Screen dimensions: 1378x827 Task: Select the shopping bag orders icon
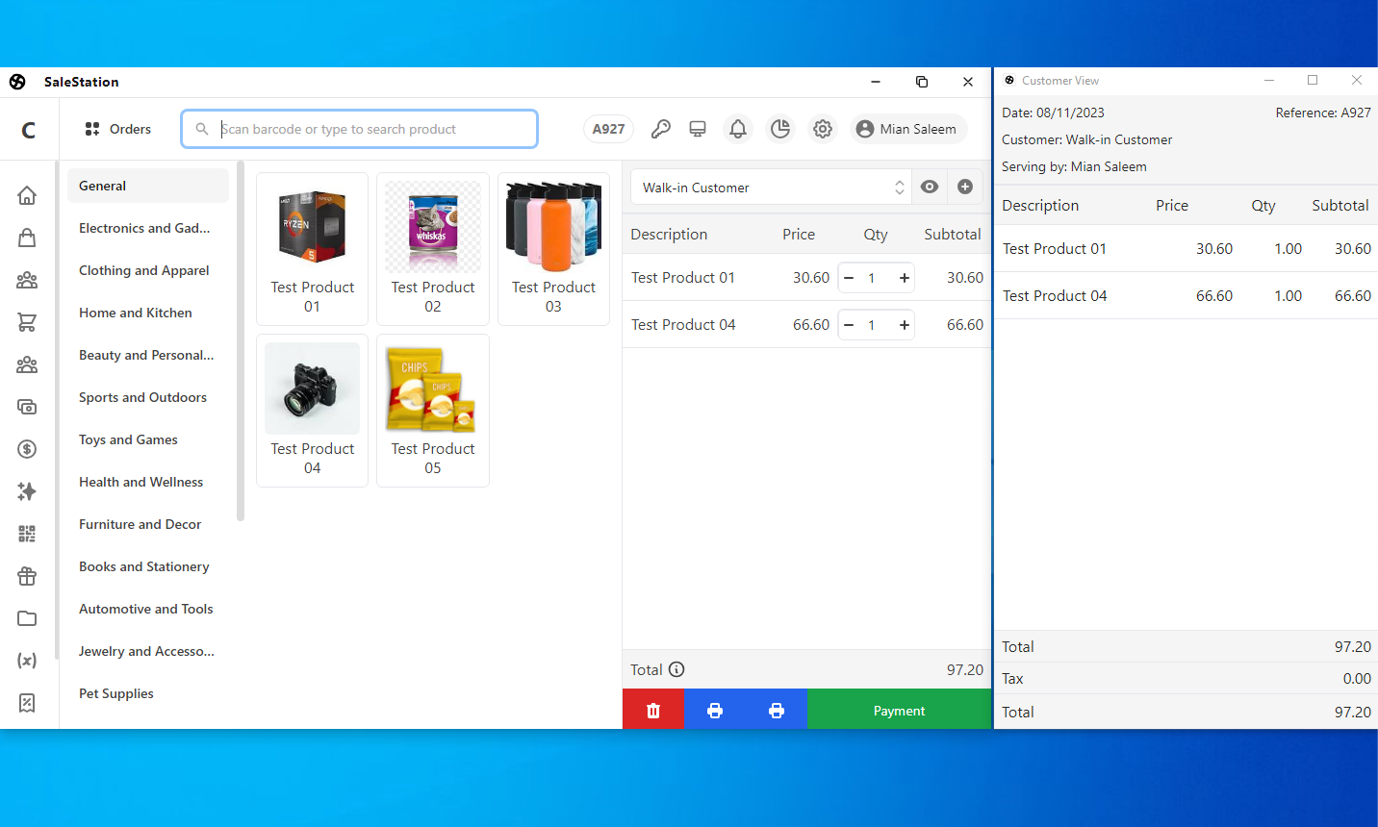(27, 237)
